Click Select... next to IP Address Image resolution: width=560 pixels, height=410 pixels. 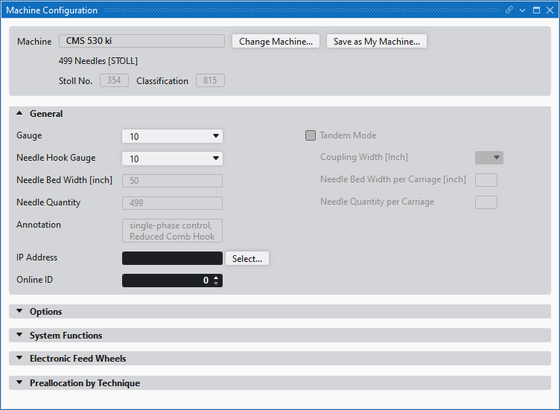pos(246,258)
